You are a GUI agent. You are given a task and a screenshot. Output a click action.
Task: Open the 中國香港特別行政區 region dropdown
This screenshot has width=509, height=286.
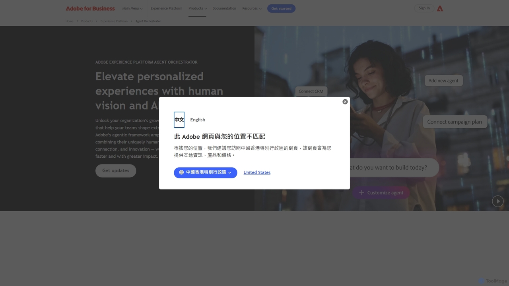(x=206, y=172)
